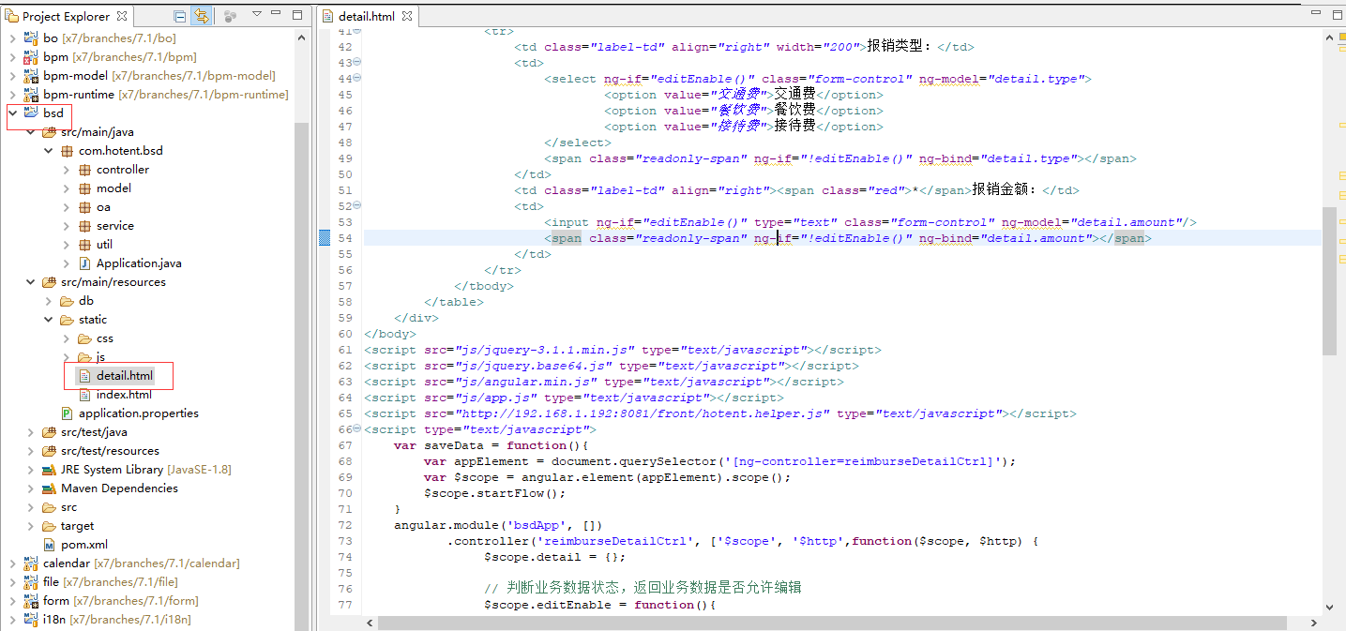Expand the bpm-runtime project node
The image size is (1346, 631).
coord(12,95)
